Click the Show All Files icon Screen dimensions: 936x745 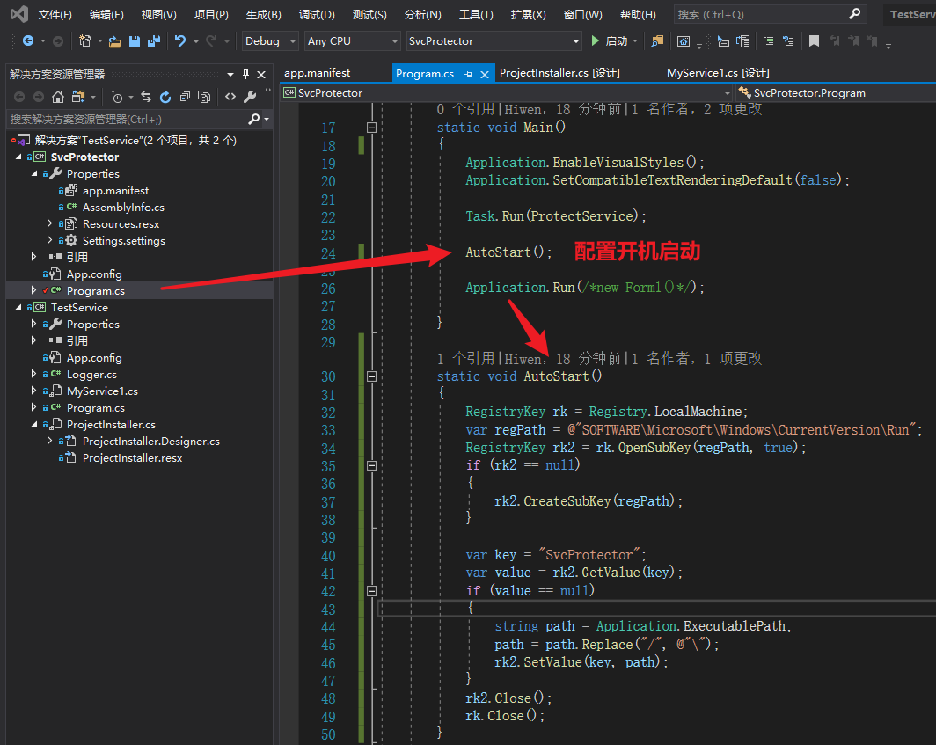pyautogui.click(x=204, y=97)
